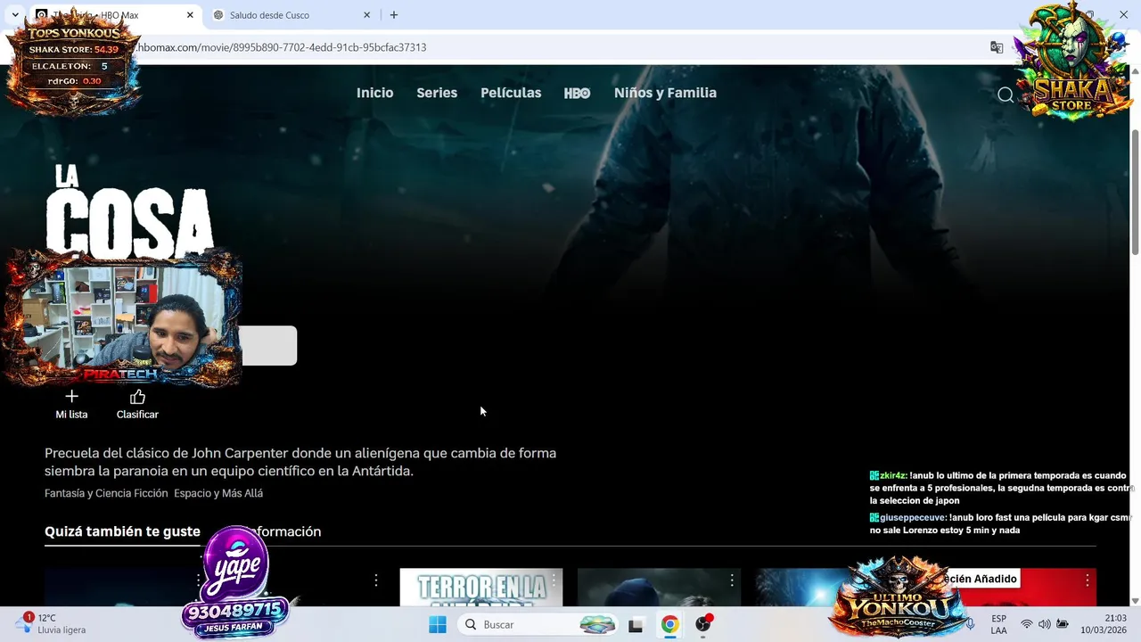Click the microphone tray icon
The height and width of the screenshot is (642, 1141).
pyautogui.click(x=970, y=624)
